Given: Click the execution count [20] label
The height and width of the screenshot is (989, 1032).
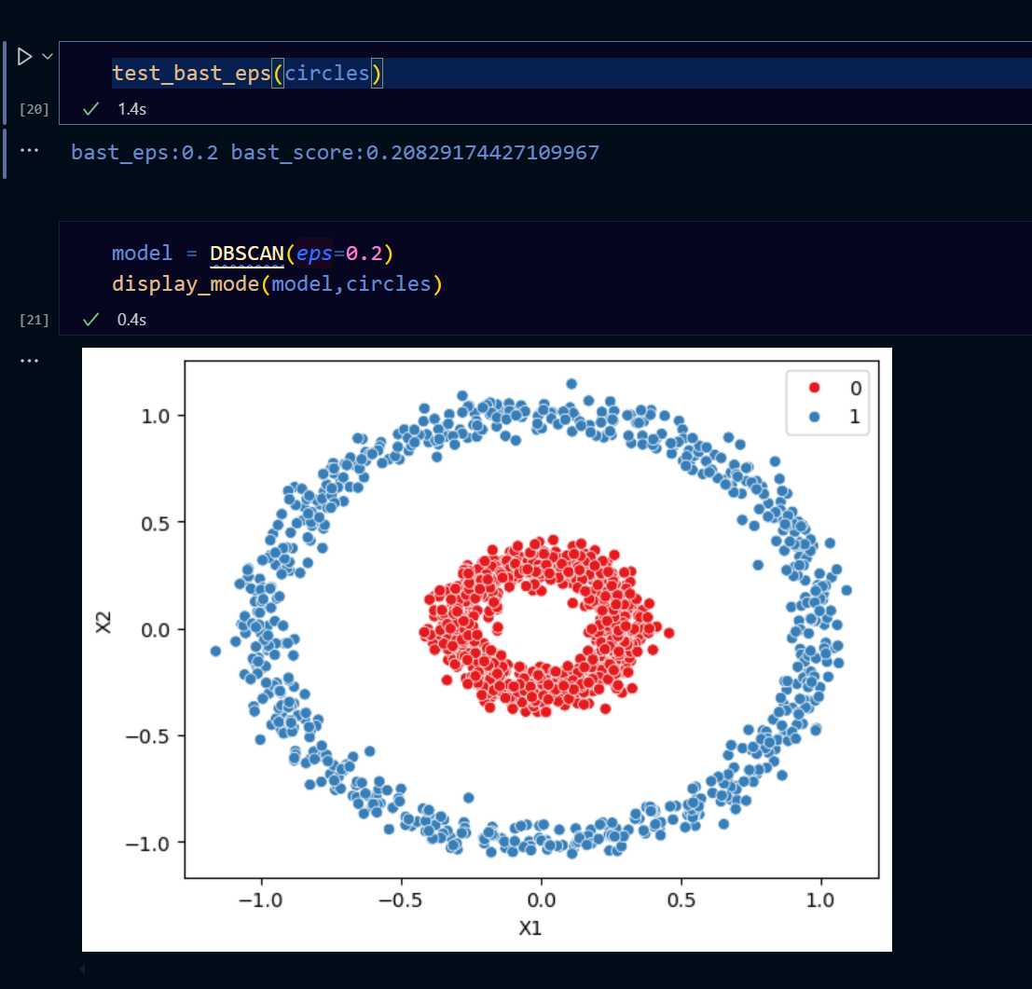Looking at the screenshot, I should pos(34,109).
